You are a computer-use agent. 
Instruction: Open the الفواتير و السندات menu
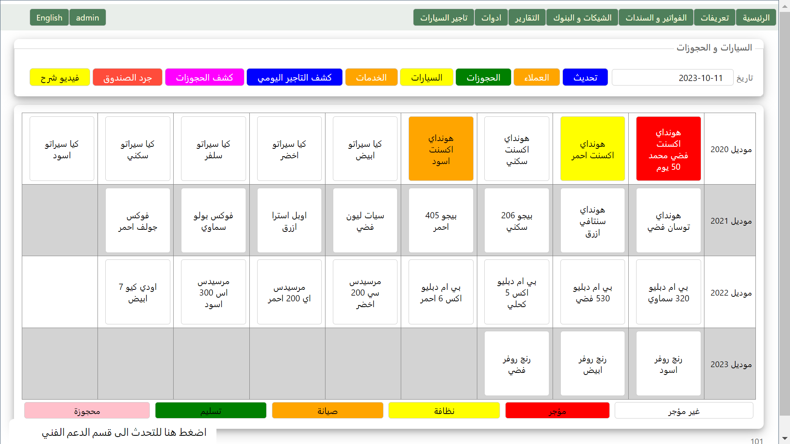[x=656, y=18]
